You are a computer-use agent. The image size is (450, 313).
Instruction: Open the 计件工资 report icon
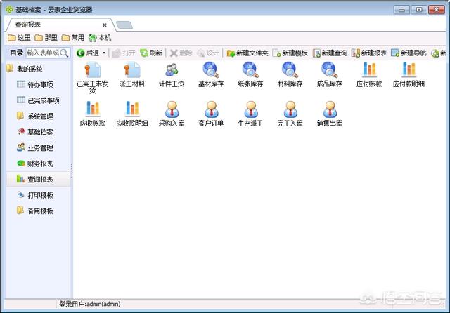(x=172, y=74)
